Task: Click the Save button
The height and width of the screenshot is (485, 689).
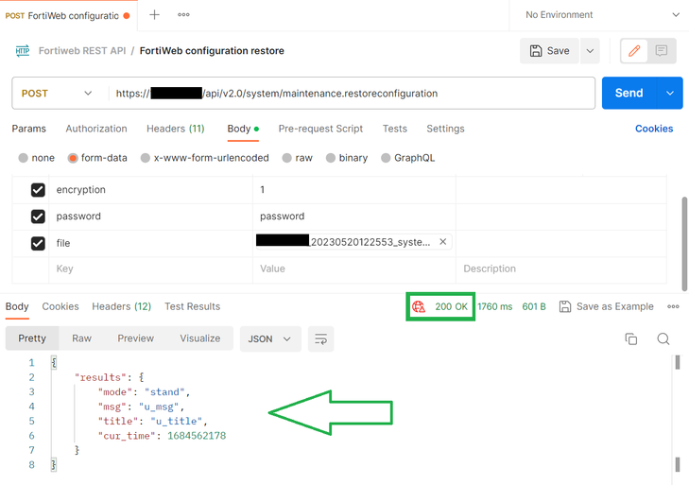Action: pyautogui.click(x=549, y=51)
